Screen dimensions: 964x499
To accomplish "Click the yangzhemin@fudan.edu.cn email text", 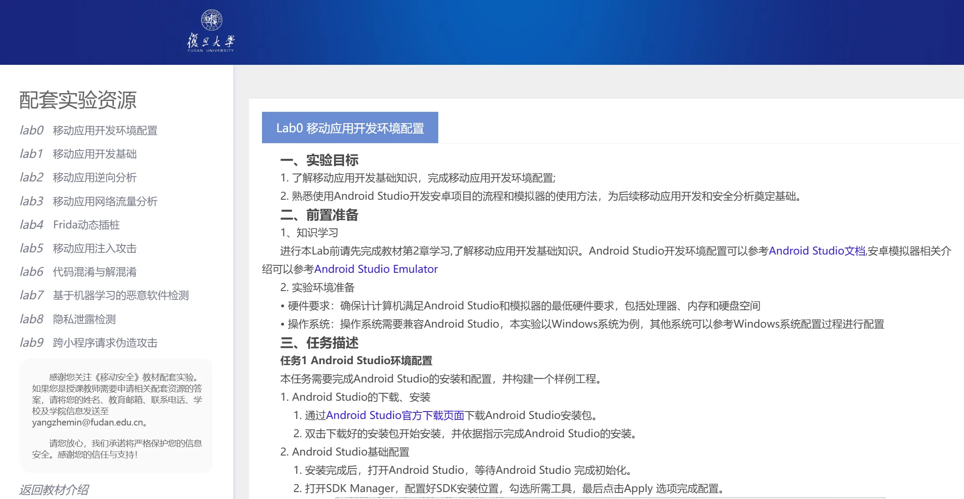I will (x=87, y=422).
